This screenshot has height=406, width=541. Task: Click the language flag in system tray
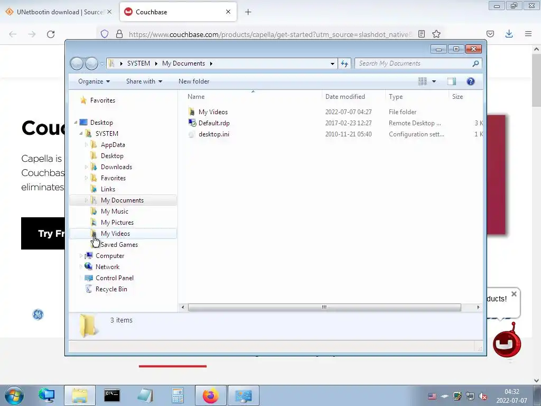point(432,396)
